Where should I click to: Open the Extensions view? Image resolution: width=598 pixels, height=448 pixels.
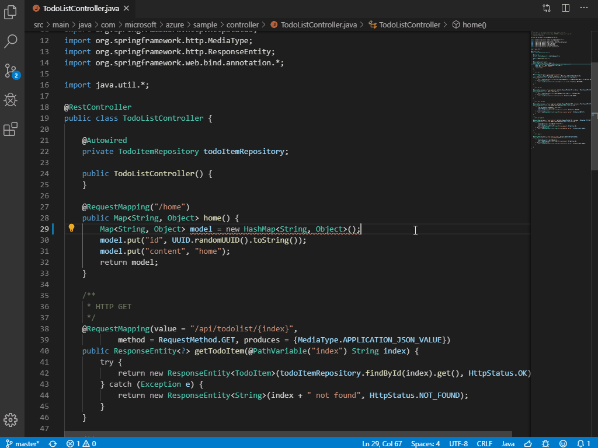pos(11,129)
